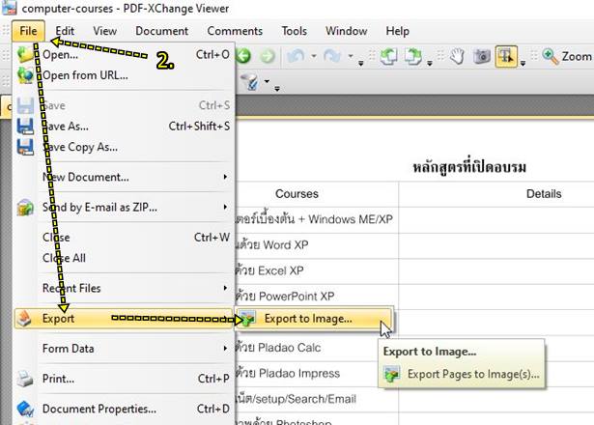Open the Comments menu
The width and height of the screenshot is (594, 425).
(235, 31)
